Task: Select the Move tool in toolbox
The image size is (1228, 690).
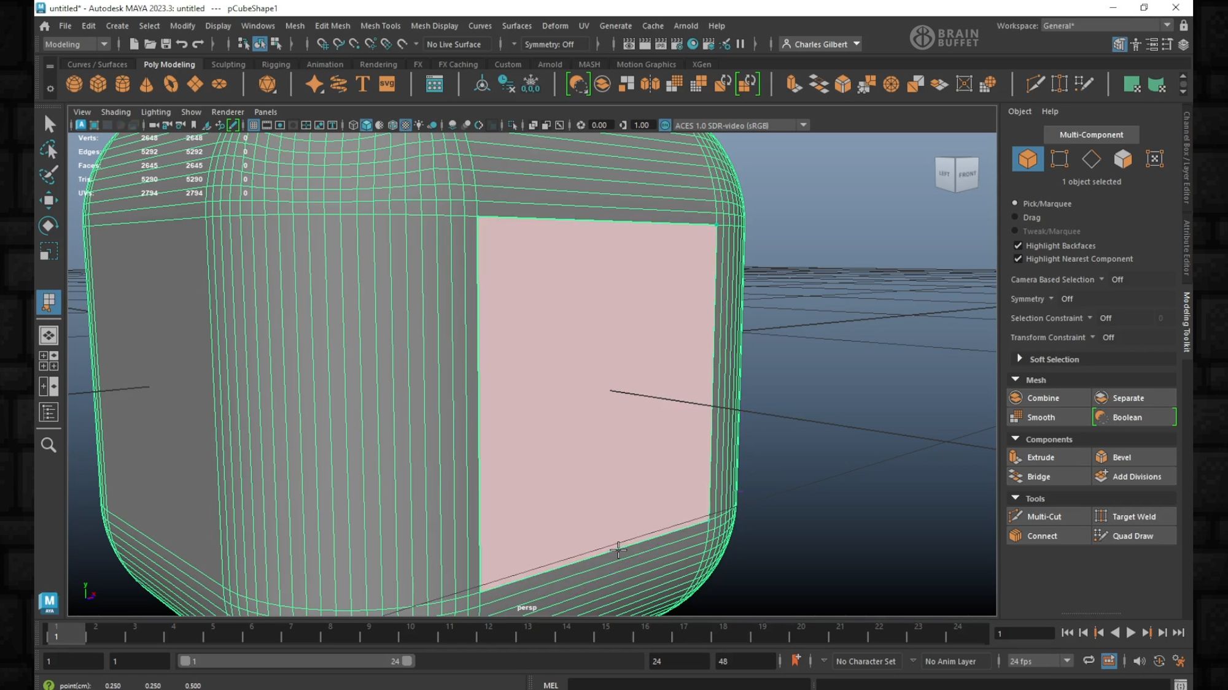Action: click(49, 201)
